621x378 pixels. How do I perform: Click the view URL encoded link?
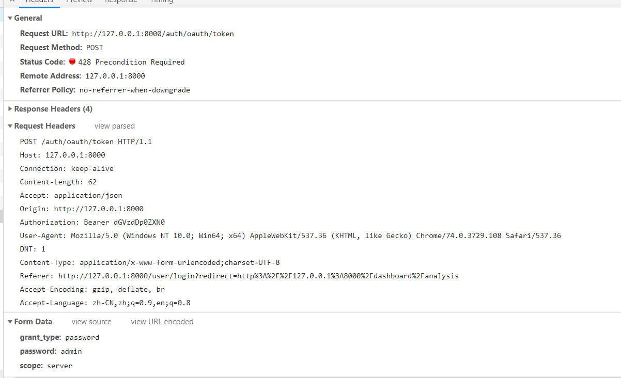tap(162, 321)
